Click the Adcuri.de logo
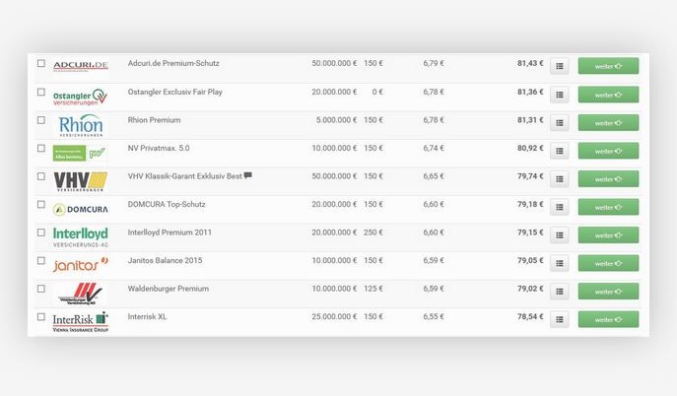Screen dimensions: 677x396 point(80,66)
